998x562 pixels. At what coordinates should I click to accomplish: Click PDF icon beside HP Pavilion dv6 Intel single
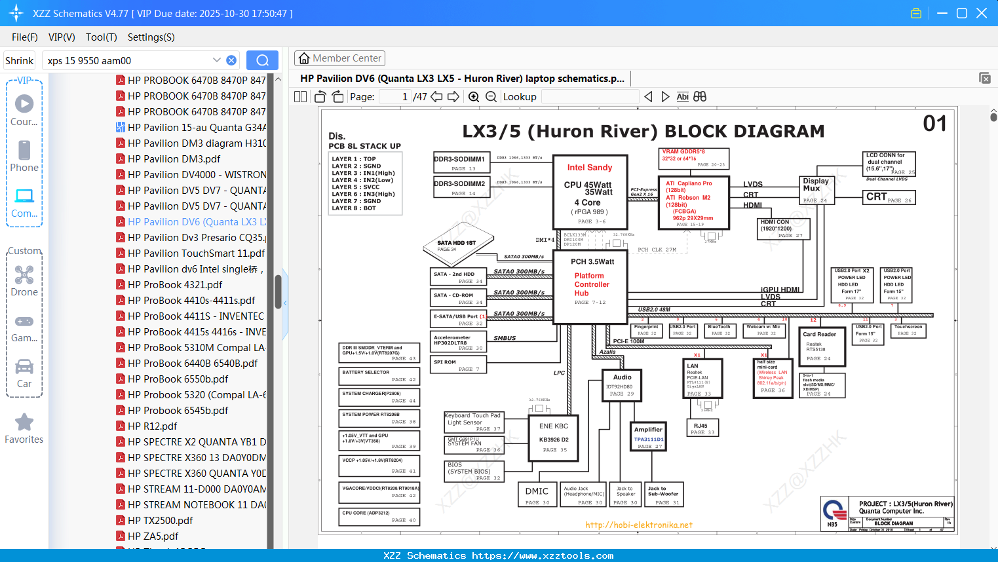click(121, 269)
